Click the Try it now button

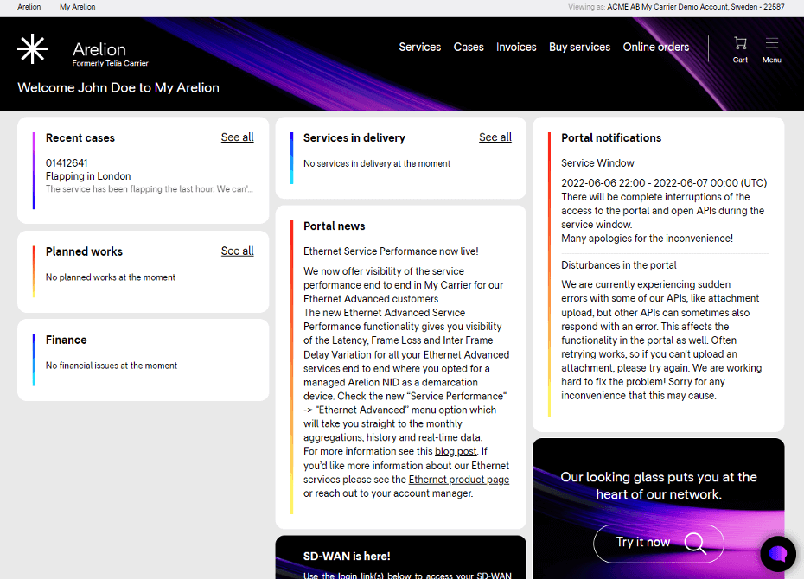[x=659, y=543]
